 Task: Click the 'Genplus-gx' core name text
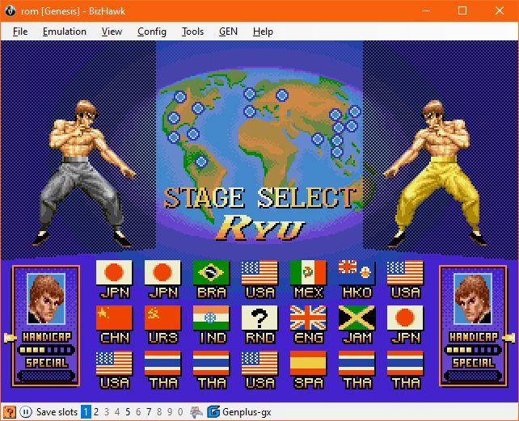click(247, 412)
